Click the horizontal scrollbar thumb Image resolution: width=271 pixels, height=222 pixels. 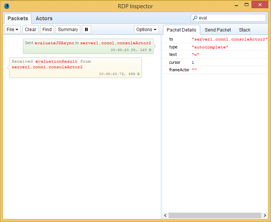[x=215, y=216]
